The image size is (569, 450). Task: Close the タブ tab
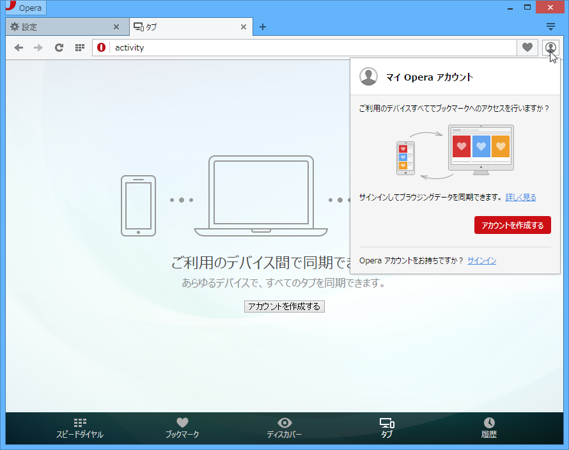click(243, 27)
